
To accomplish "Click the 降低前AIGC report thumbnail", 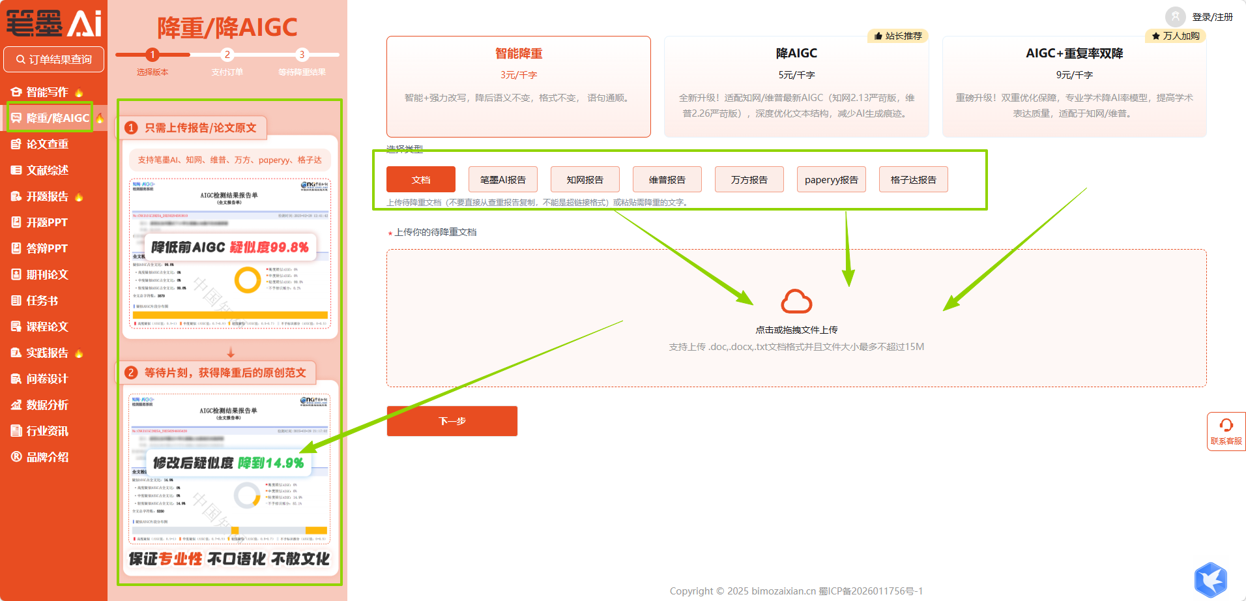I will coord(230,254).
